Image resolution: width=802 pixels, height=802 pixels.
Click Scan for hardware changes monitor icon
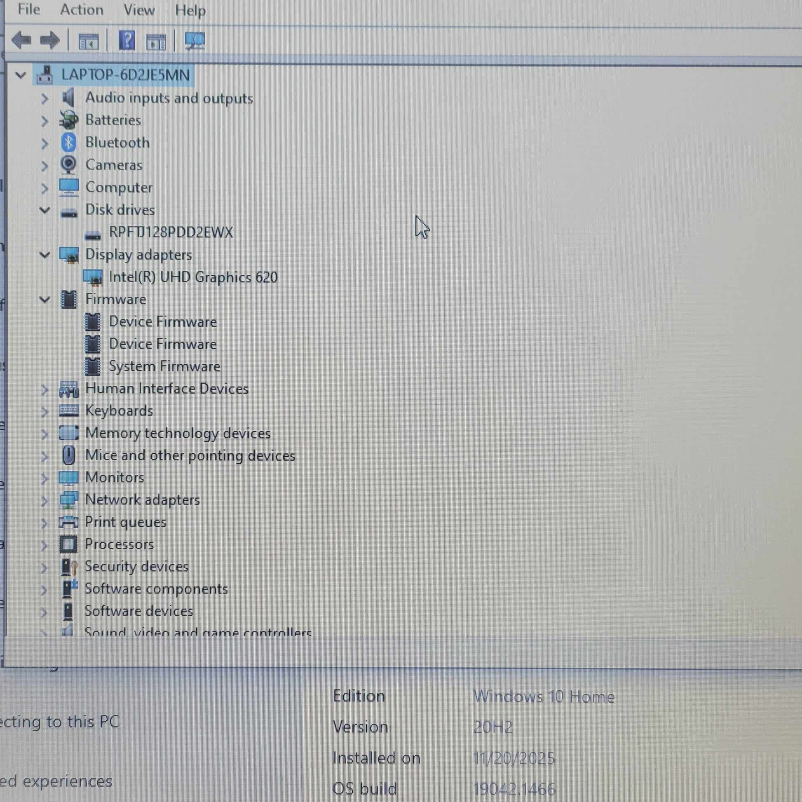(x=195, y=41)
